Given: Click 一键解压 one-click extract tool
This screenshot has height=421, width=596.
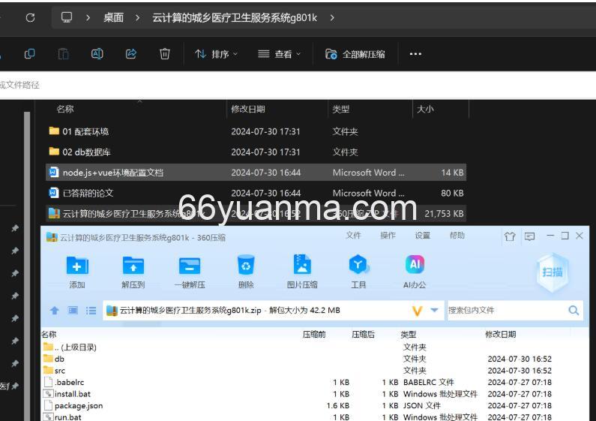Looking at the screenshot, I should (x=190, y=272).
